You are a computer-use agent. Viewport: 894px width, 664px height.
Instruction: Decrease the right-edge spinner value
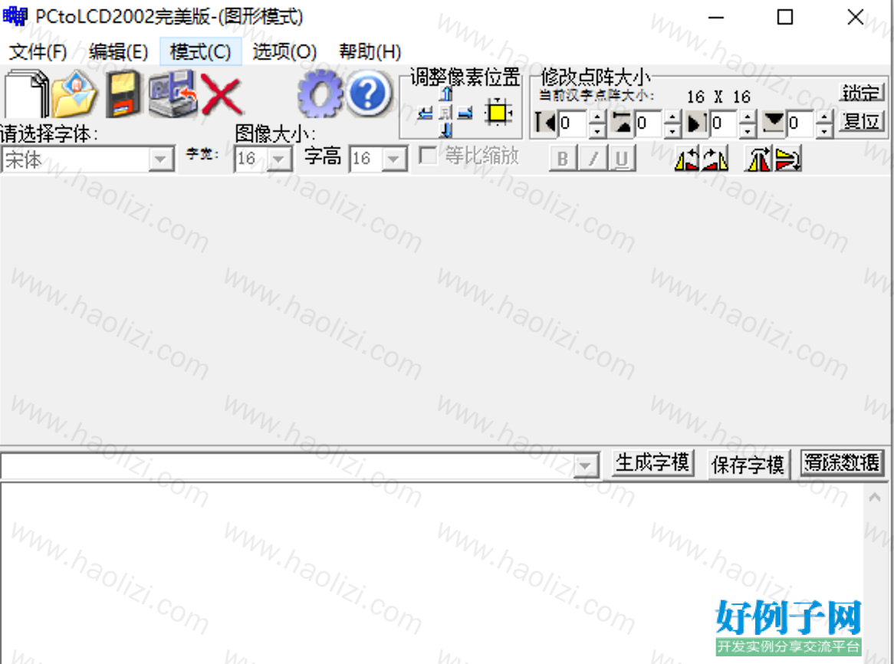tap(748, 130)
